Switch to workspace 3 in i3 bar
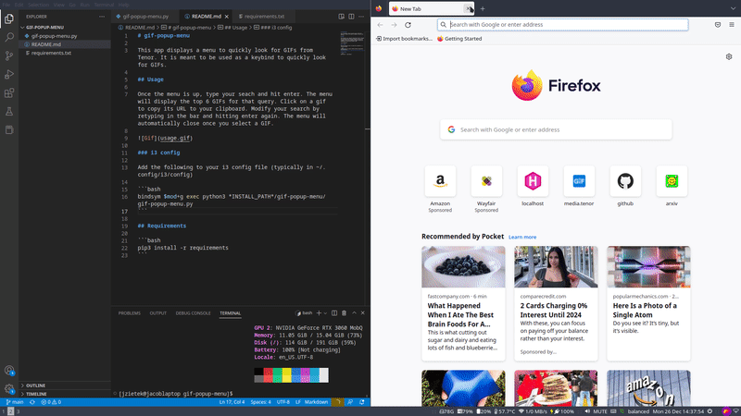This screenshot has width=741, height=416. point(19,411)
